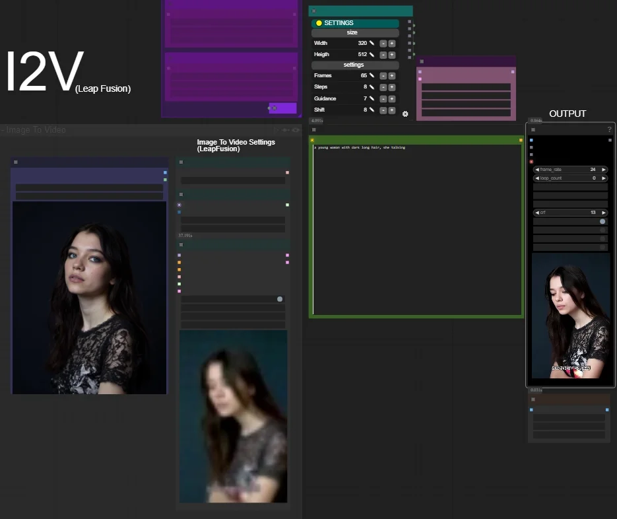Click the OUTPUT heading label
The image size is (617, 519).
pos(568,114)
